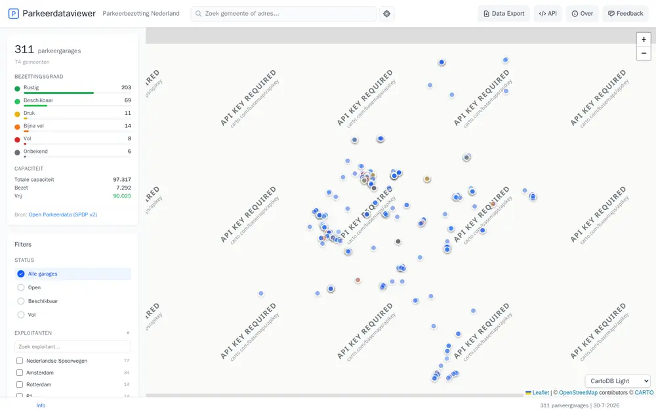Open the Open Parkeerdata (SPDP v2) source link

pos(63,215)
